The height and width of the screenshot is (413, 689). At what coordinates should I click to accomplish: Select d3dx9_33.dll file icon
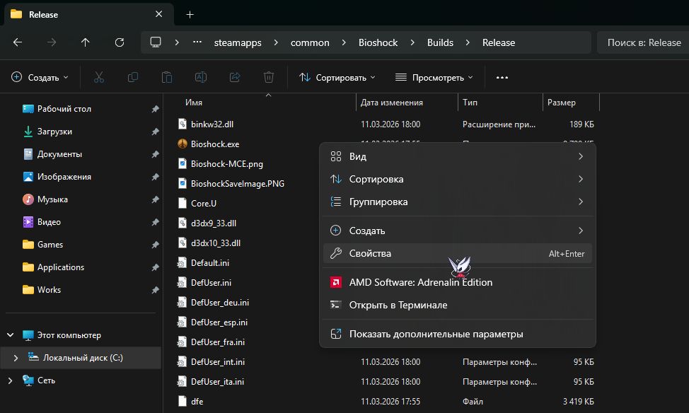point(183,223)
